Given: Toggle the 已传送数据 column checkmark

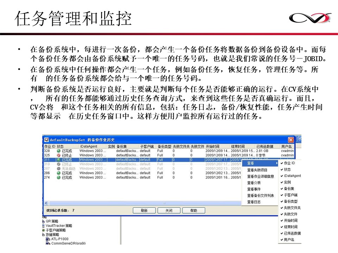Looking at the screenshot, I should click(x=282, y=233).
